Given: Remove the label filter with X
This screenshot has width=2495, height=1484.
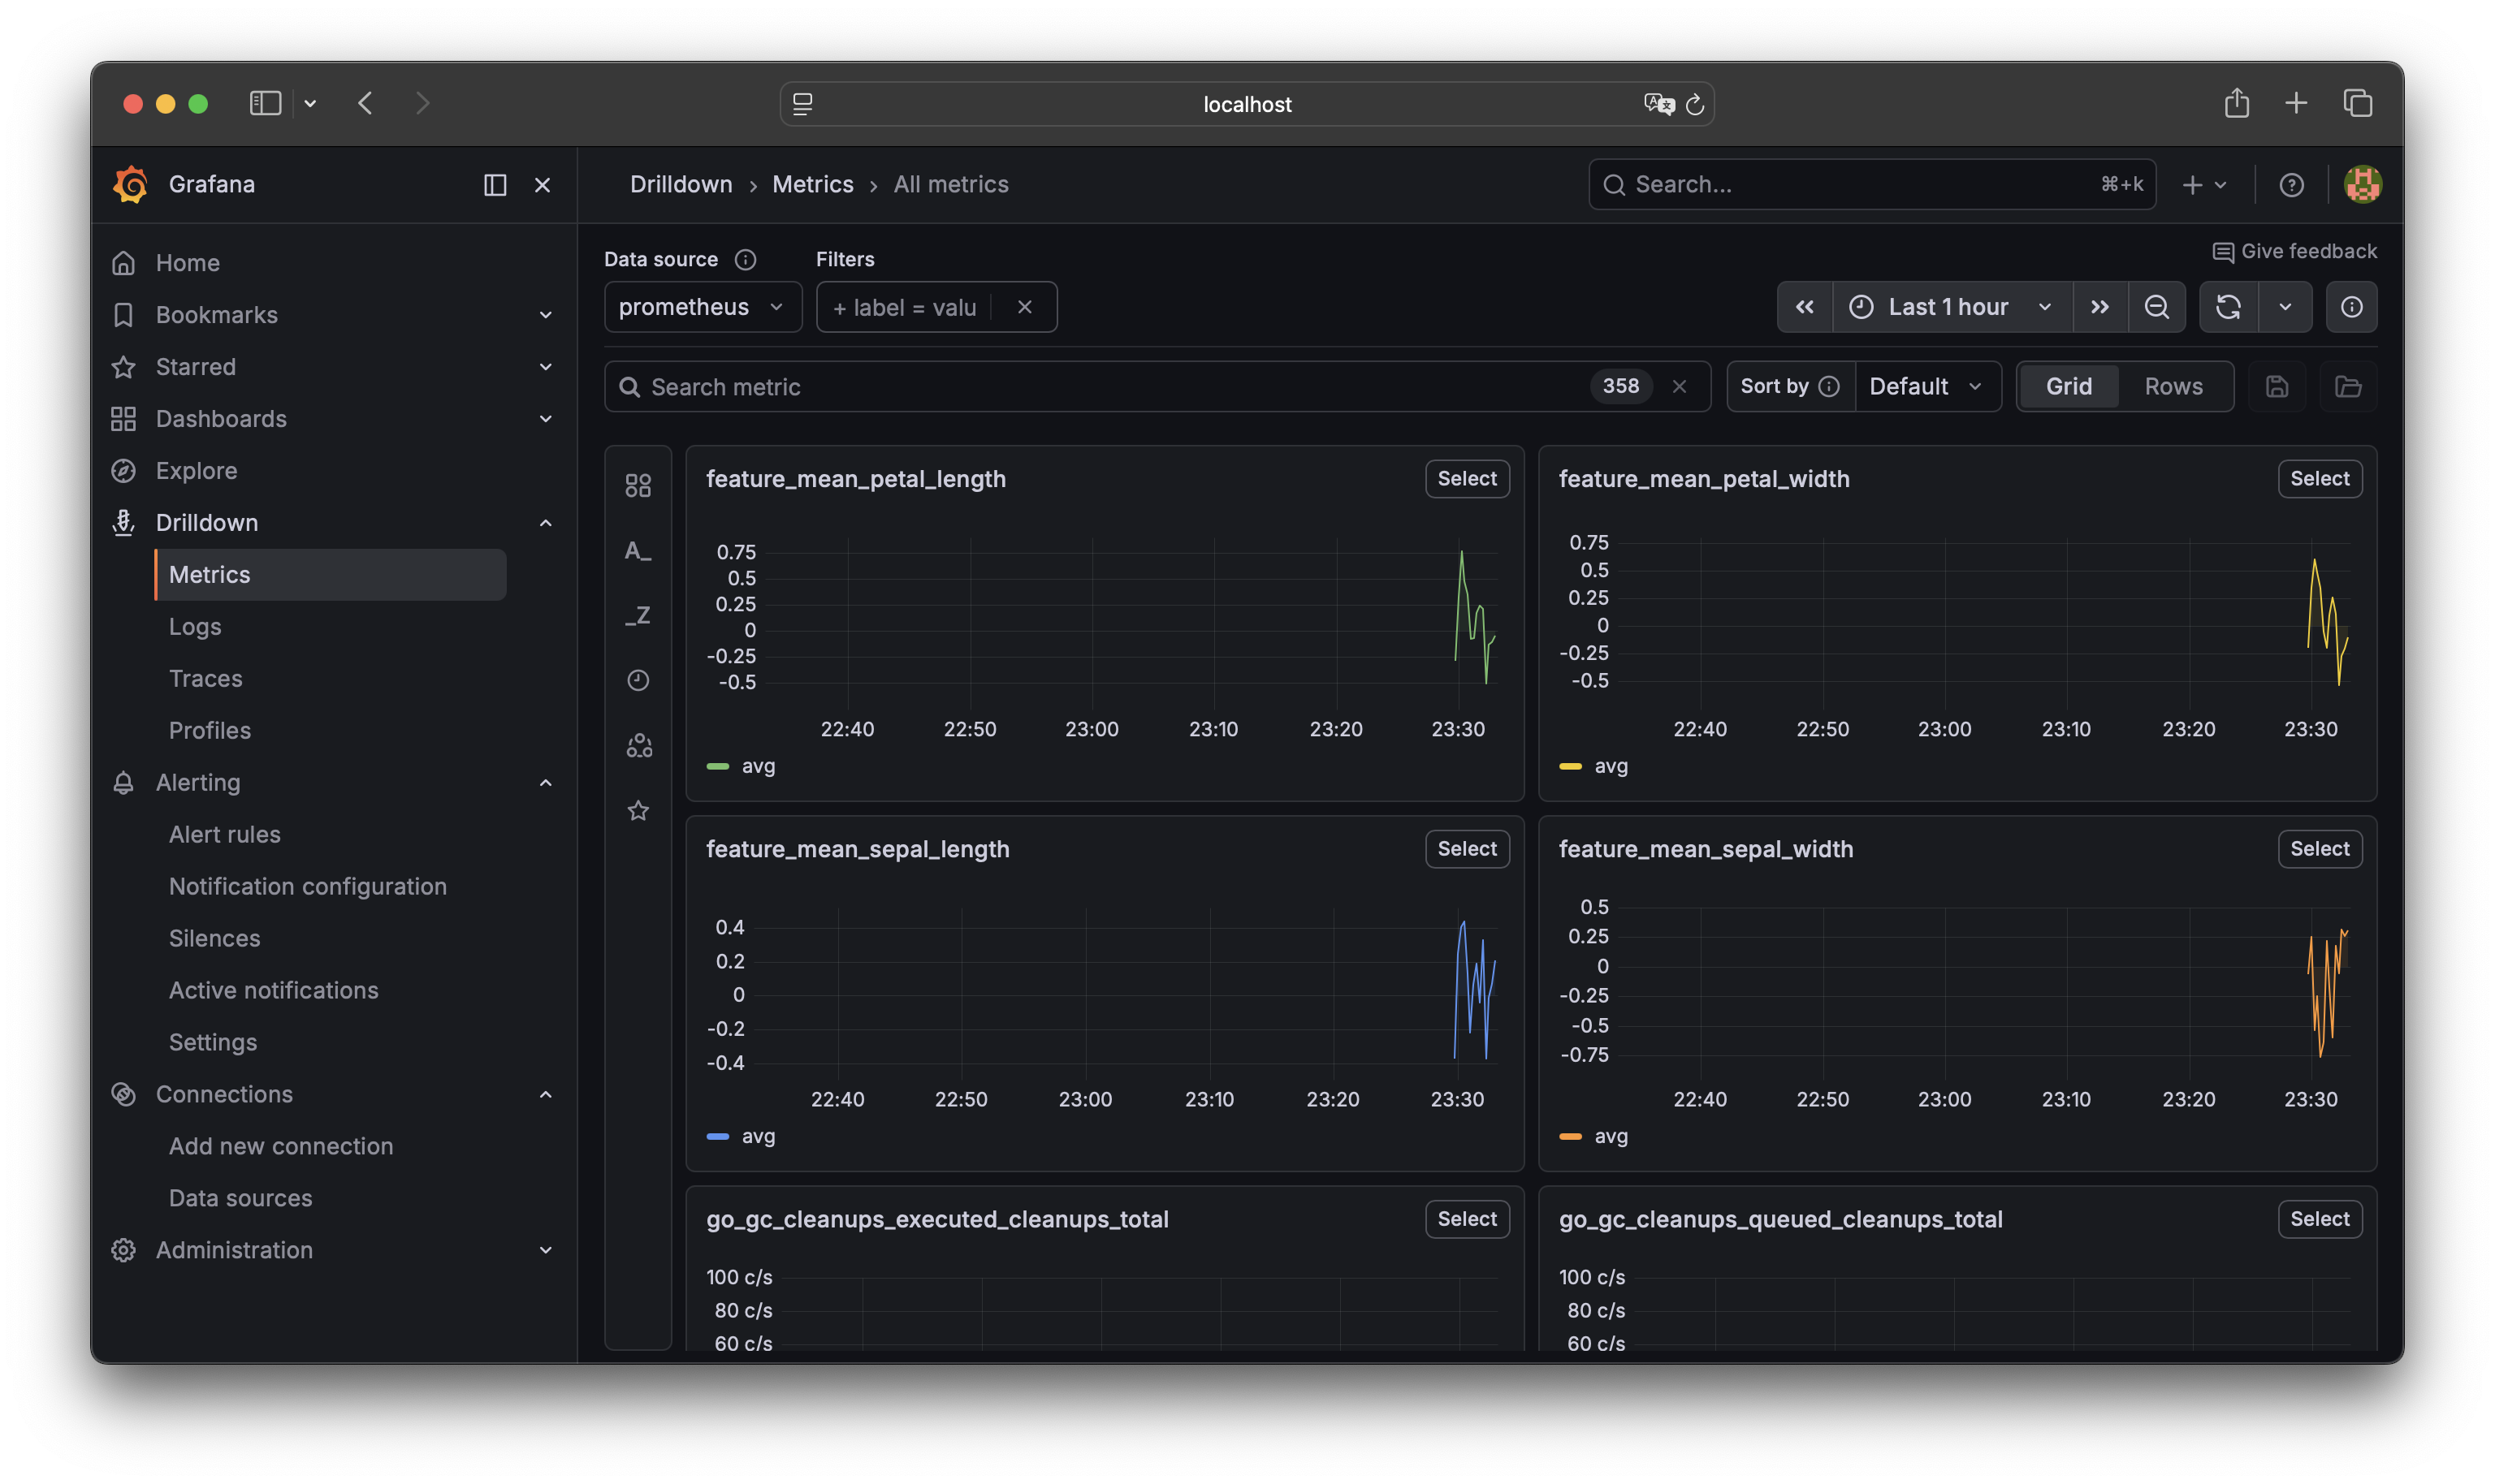Looking at the screenshot, I should point(1024,307).
